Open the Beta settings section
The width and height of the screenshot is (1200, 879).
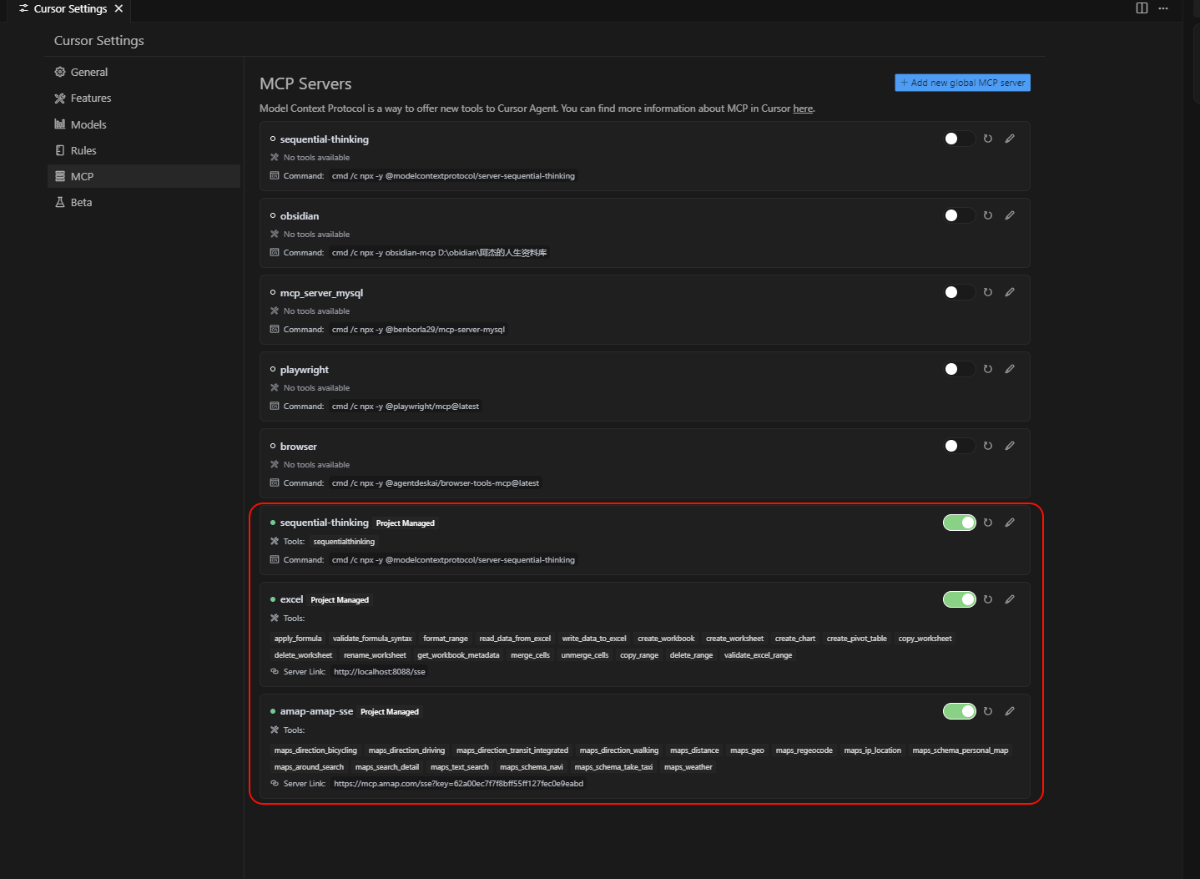pos(144,202)
